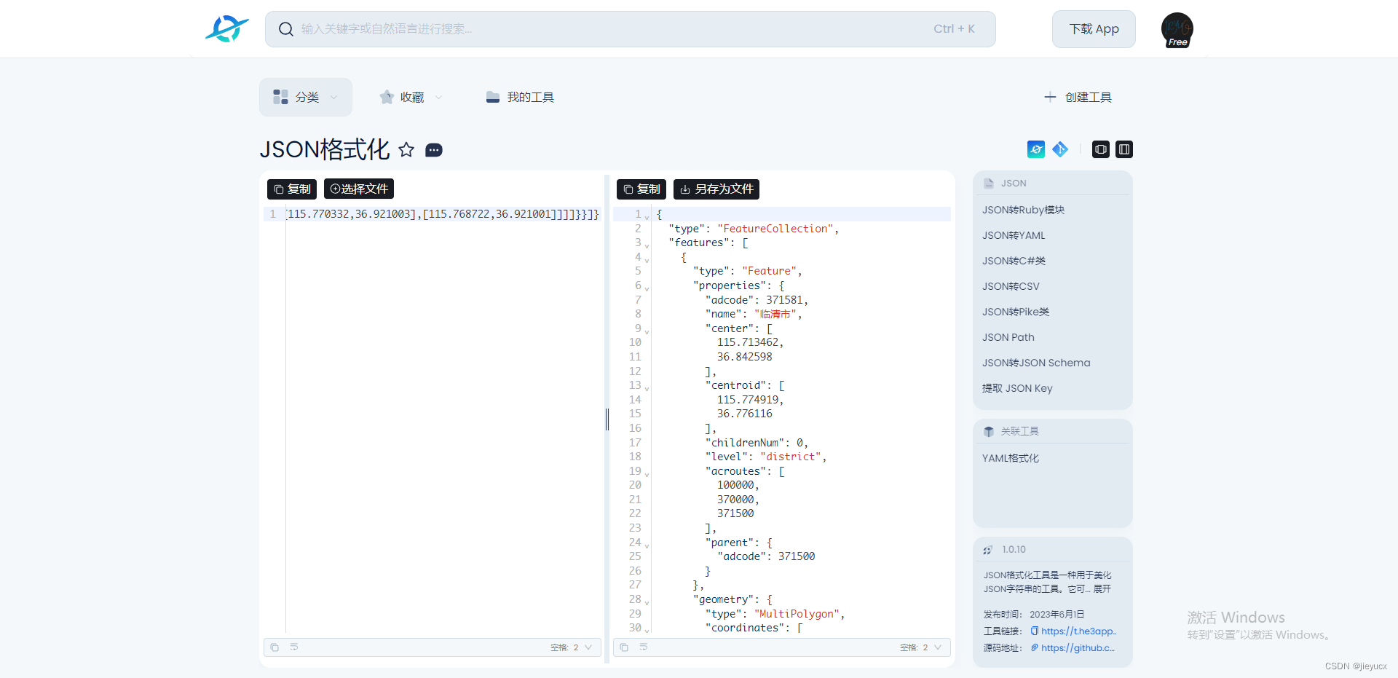
Task: Click the "MultiPolygon" value at line 29
Action: pos(797,614)
